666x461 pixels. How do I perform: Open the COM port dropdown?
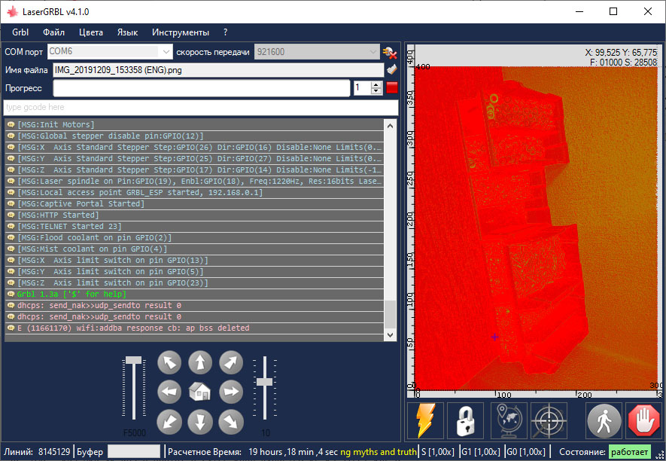pyautogui.click(x=166, y=52)
